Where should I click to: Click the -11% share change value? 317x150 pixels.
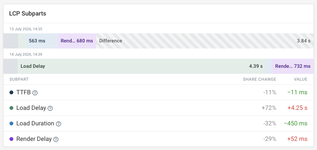[x=270, y=92]
